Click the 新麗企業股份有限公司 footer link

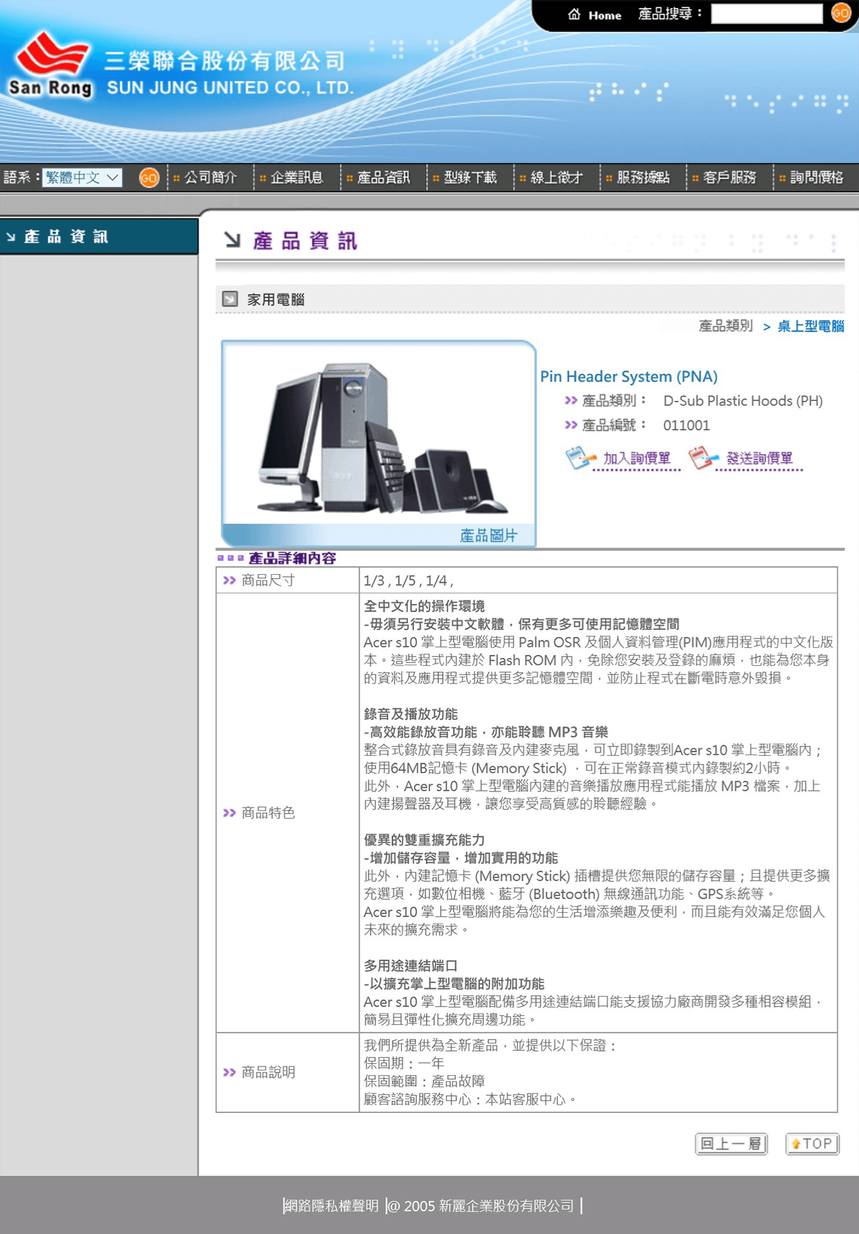click(x=507, y=1206)
